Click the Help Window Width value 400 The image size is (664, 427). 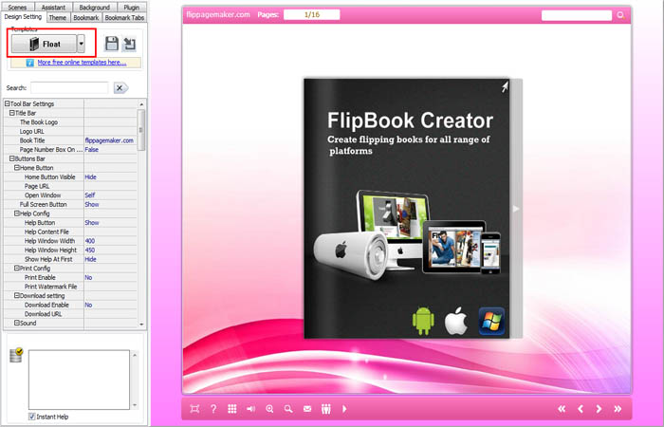pos(90,241)
